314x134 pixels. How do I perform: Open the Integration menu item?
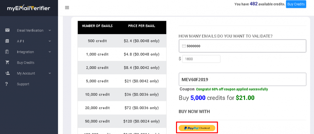tap(25, 52)
